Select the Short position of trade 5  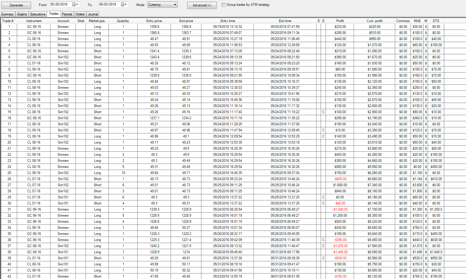click(x=97, y=51)
